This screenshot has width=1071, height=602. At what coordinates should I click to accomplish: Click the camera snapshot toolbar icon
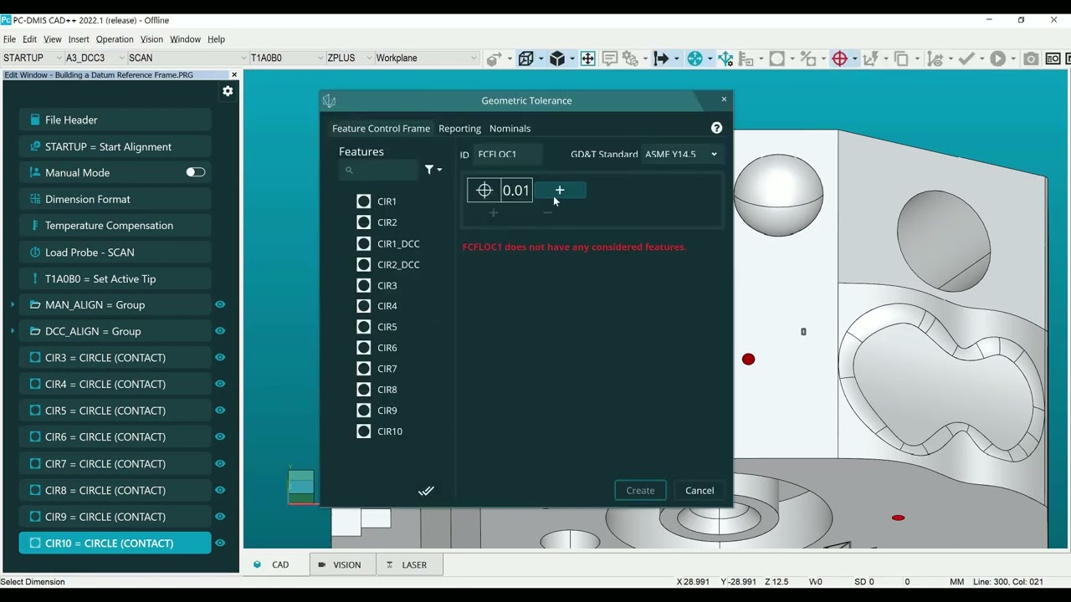click(x=1031, y=59)
